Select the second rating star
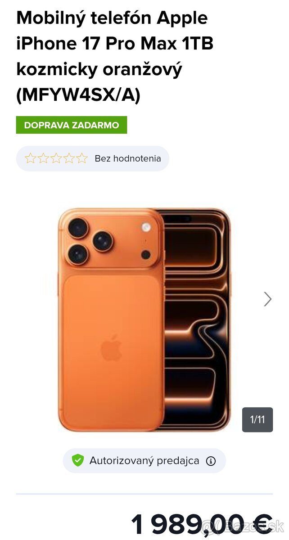The image size is (289, 540). 43,158
